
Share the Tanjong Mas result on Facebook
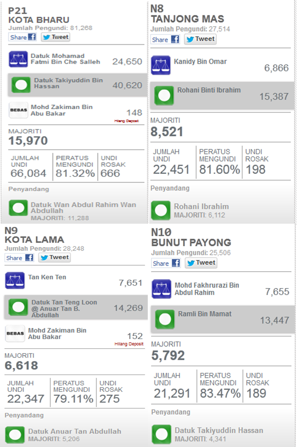pyautogui.click(x=165, y=39)
